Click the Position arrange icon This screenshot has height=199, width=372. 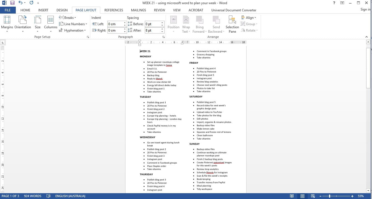coord(173,24)
